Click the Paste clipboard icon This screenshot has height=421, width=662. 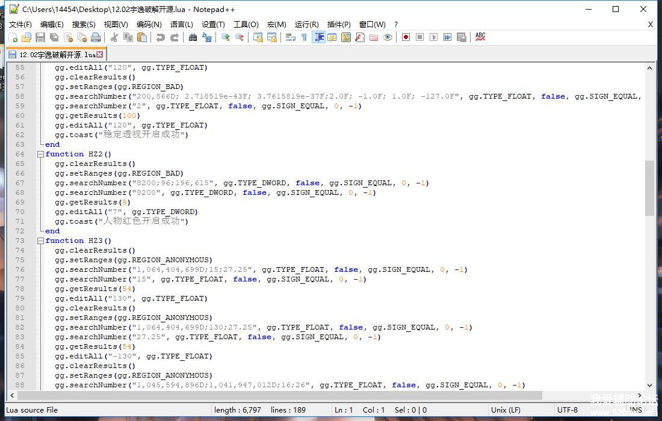(x=142, y=37)
